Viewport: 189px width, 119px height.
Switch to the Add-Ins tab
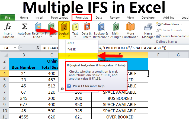click(x=168, y=18)
